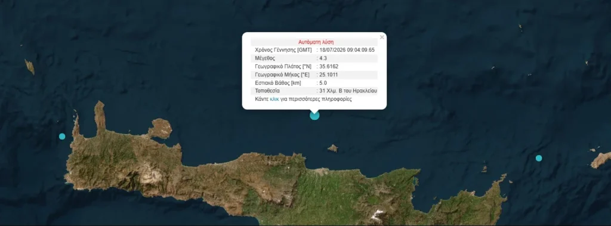The width and height of the screenshot is (611, 226).
Task: Select the earthquake marker west of Crete
Action: pyautogui.click(x=62, y=137)
